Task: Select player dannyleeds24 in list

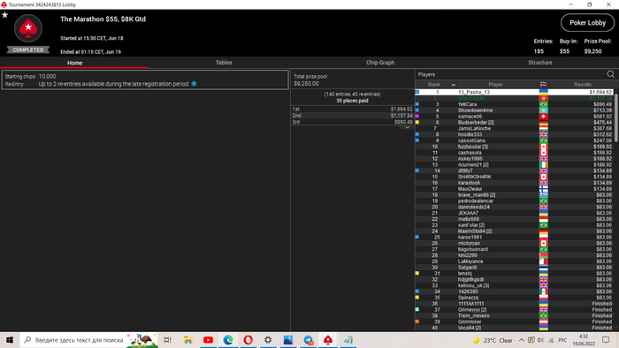Action: tap(514, 207)
